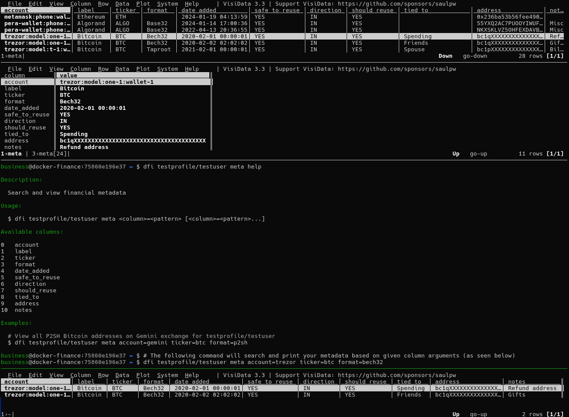Click the value column header in the middle sheet
Image resolution: width=569 pixels, height=417 pixels.
click(x=69, y=75)
